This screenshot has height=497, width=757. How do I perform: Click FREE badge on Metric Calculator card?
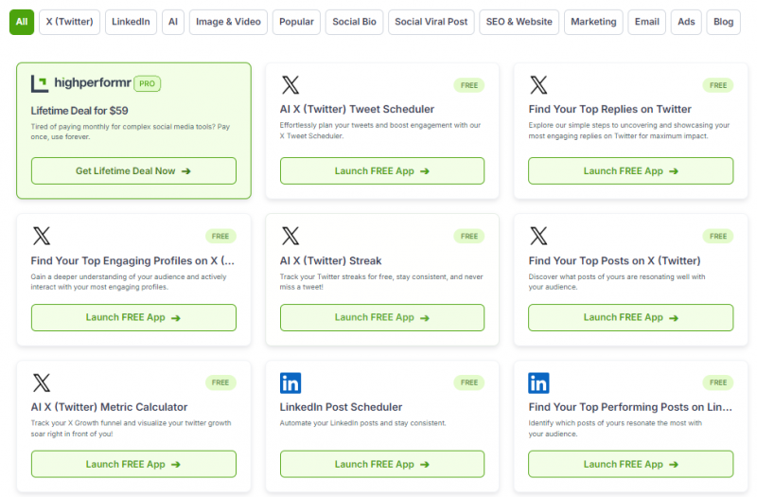tap(220, 382)
